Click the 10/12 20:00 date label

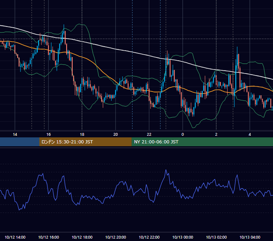coord(116,237)
